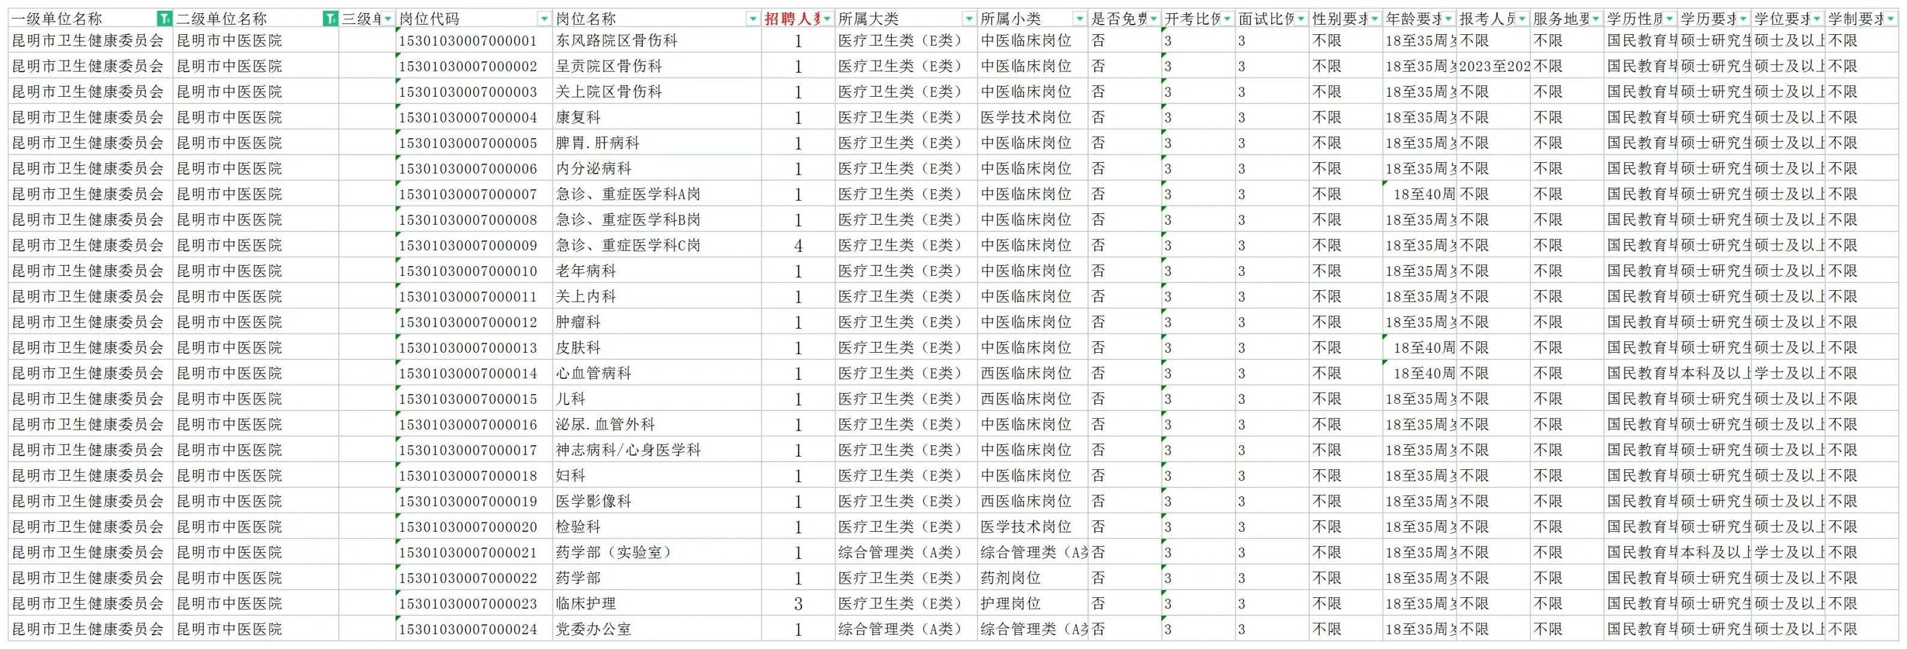Open the 招聘人数 column filter dropdown
The width and height of the screenshot is (1907, 649).
tap(827, 19)
